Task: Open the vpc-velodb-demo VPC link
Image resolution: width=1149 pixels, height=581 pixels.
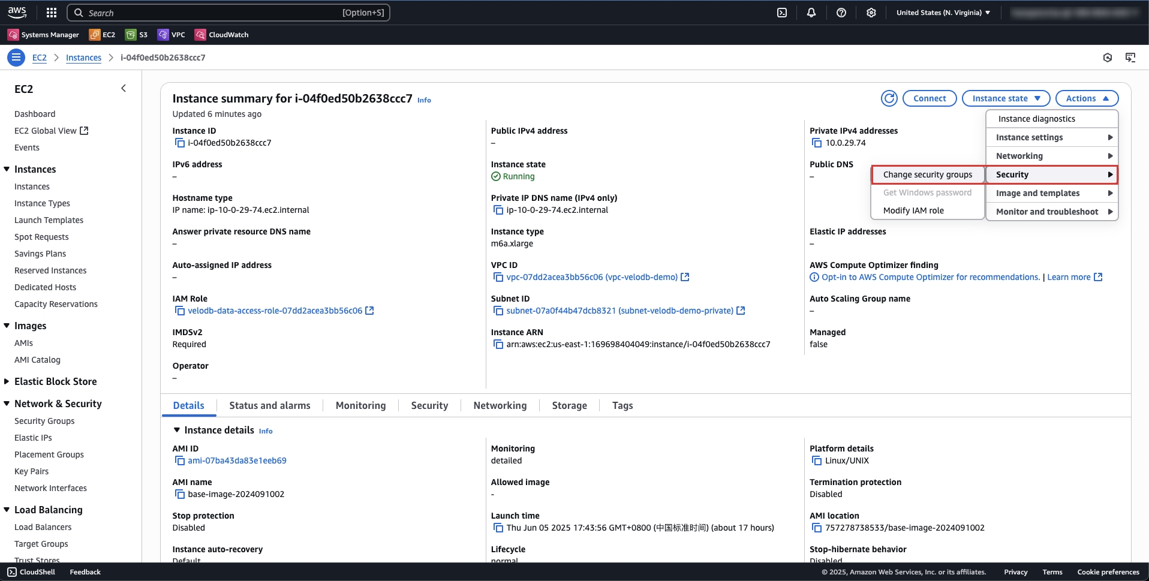Action: [x=597, y=277]
